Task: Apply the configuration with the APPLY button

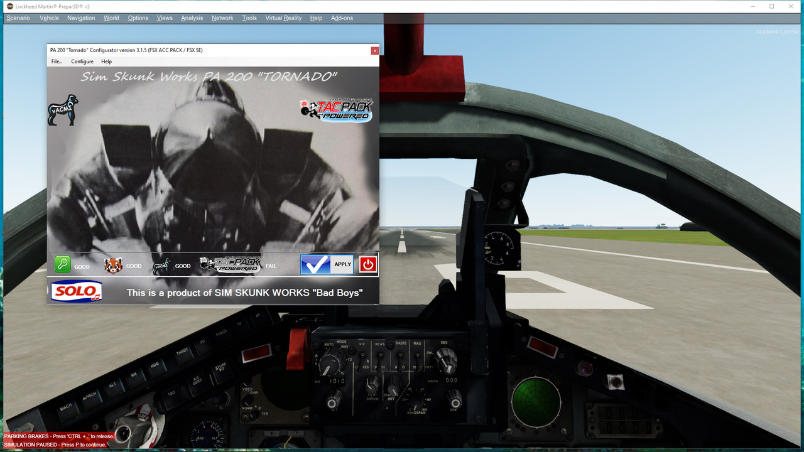Action: [327, 264]
